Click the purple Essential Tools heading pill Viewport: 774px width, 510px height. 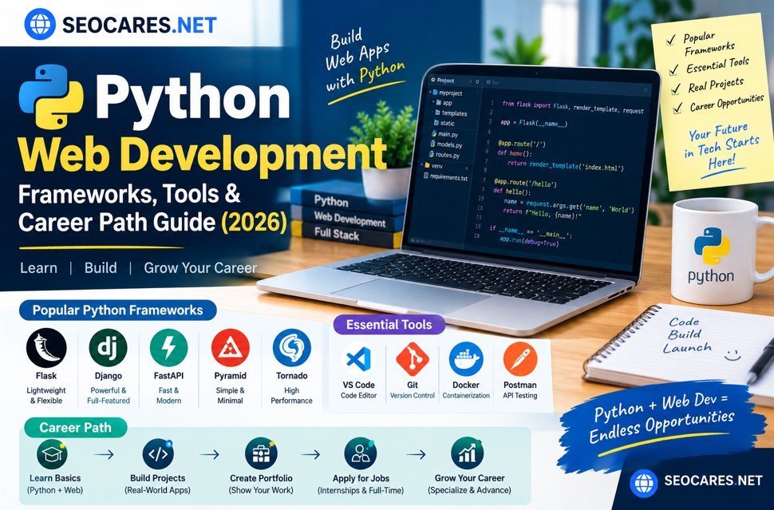pyautogui.click(x=389, y=324)
